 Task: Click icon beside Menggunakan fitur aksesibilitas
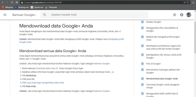(142, 28)
